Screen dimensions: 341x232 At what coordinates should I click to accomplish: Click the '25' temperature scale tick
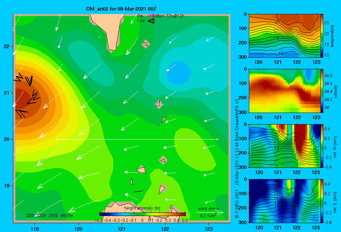tap(327, 23)
